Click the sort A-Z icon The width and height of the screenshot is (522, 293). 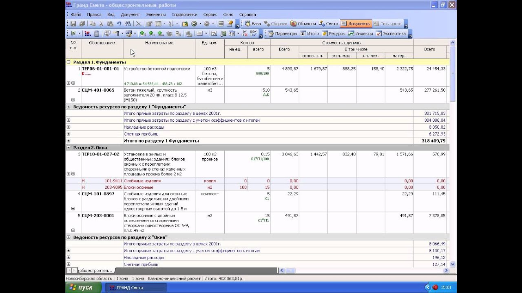pos(171,24)
